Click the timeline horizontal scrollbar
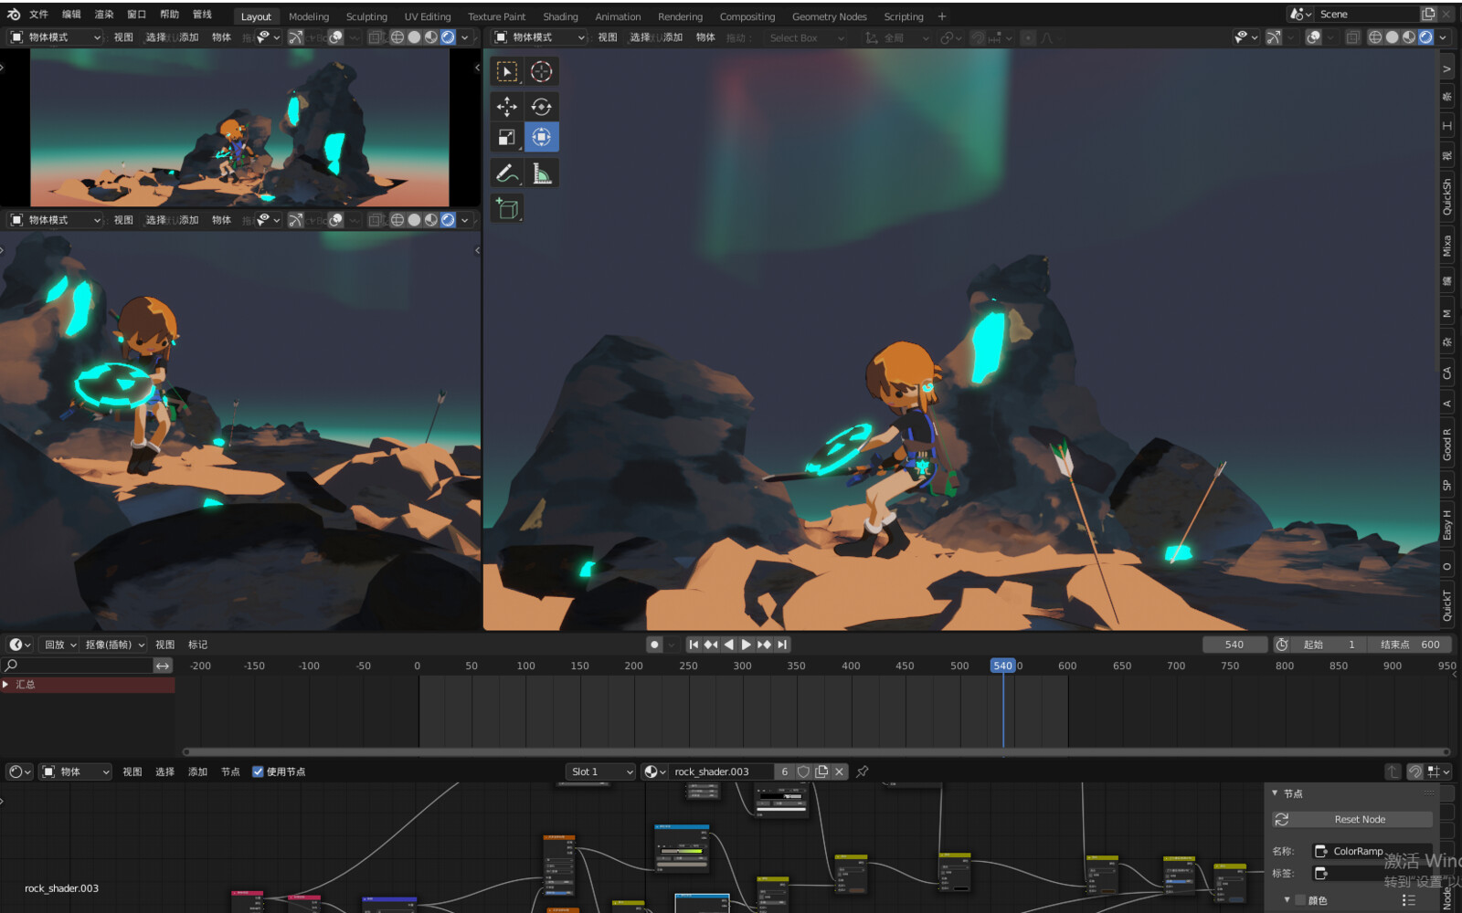Image resolution: width=1462 pixels, height=913 pixels. pos(816,752)
